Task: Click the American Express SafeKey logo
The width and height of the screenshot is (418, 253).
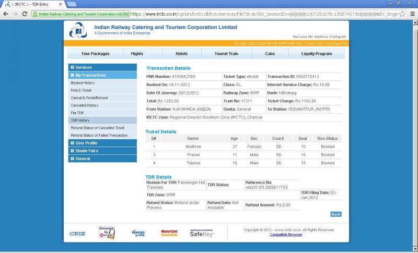Action: point(202,233)
